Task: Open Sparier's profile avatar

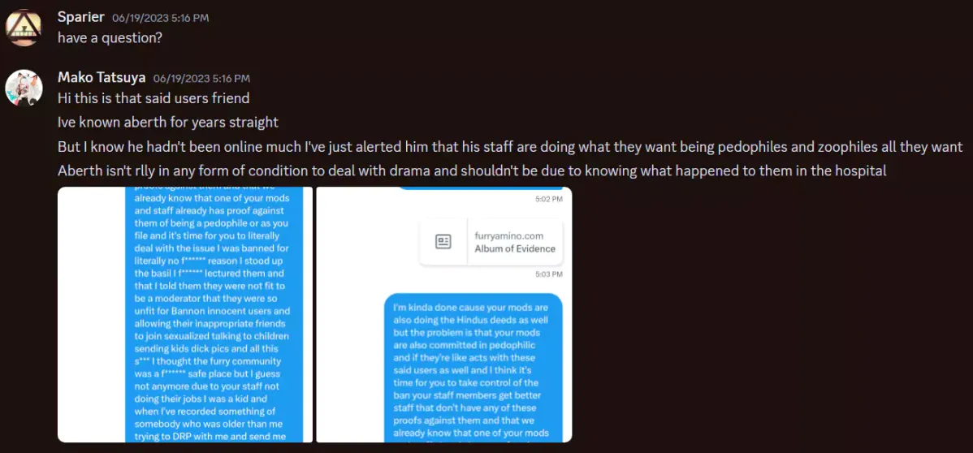Action: [24, 28]
